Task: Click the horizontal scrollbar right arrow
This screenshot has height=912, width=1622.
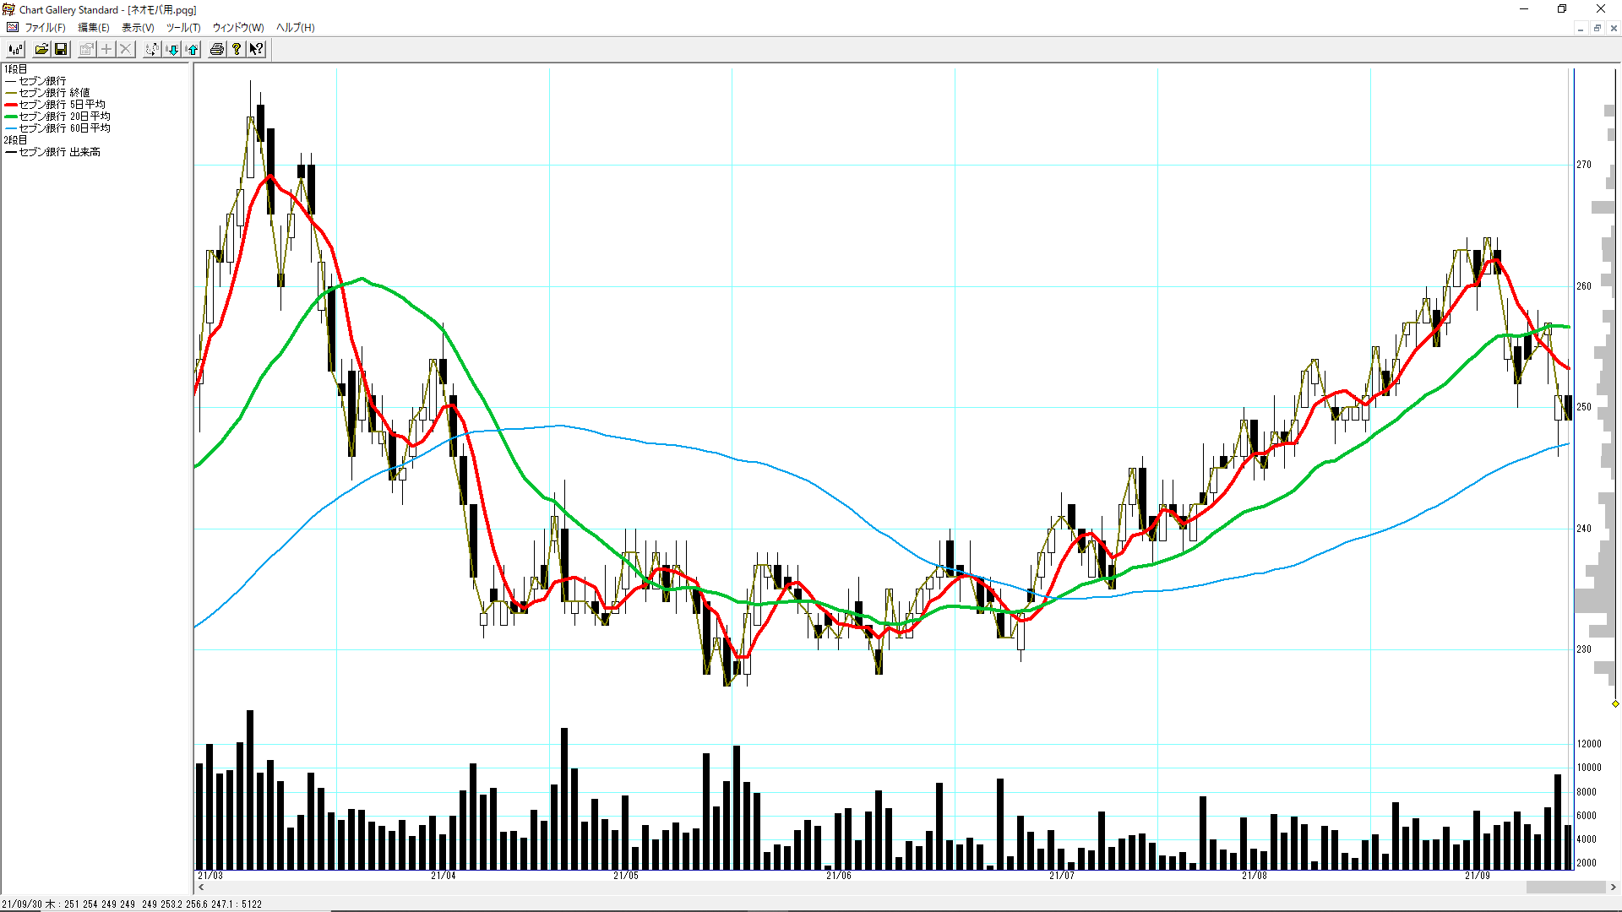Action: click(1614, 888)
